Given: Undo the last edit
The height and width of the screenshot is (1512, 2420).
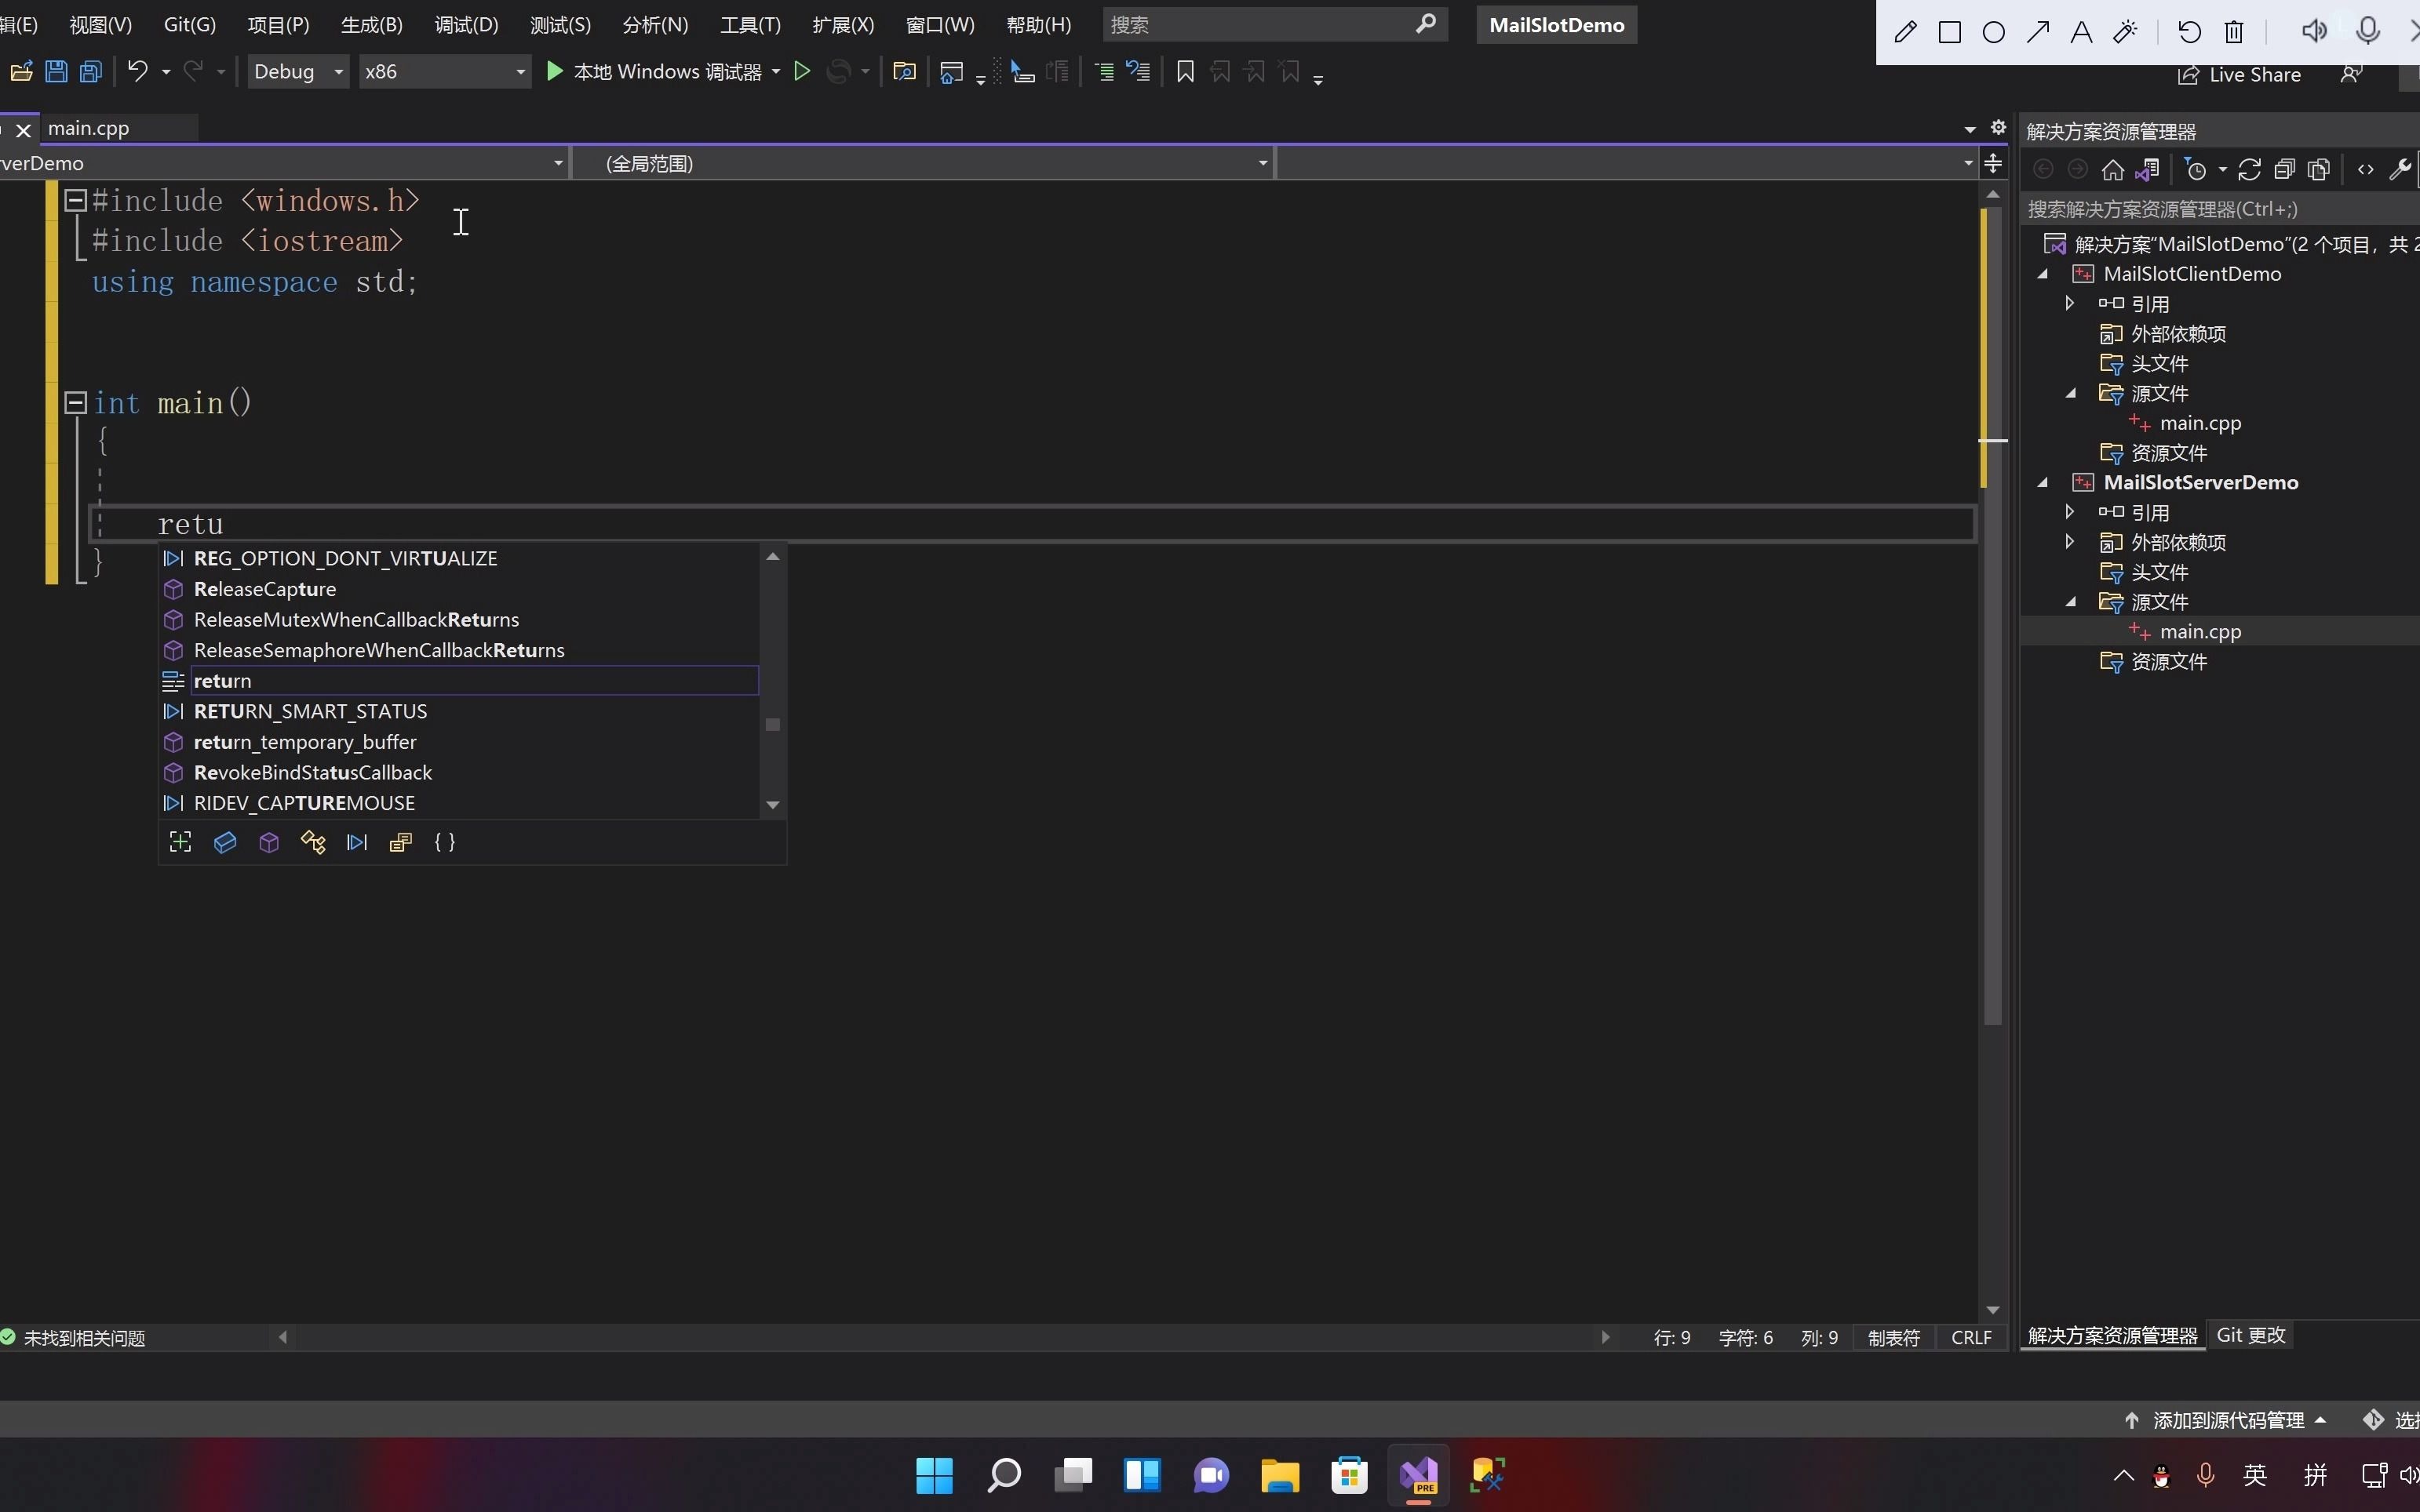Looking at the screenshot, I should pos(140,71).
